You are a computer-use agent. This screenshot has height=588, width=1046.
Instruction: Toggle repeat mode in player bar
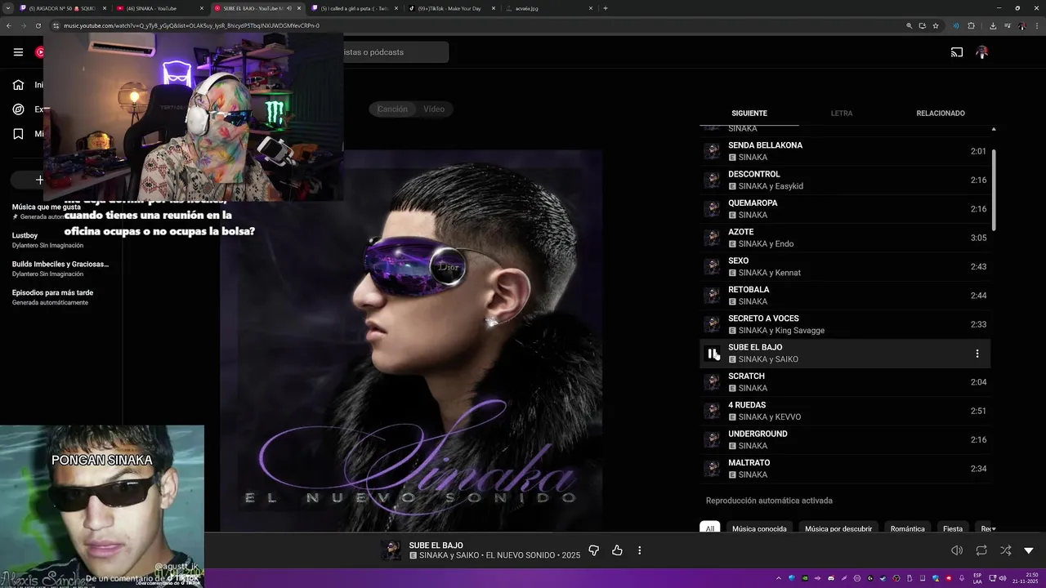tap(981, 550)
